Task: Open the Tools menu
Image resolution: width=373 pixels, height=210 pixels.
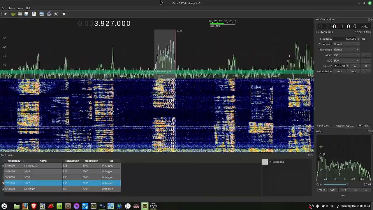Action: (x=12, y=8)
